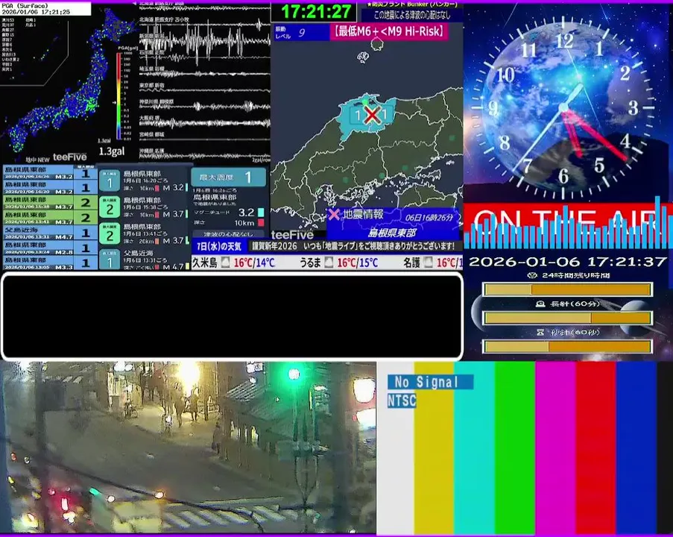Screen dimensions: 673x537
Task: Select the intensity 2 badge for the 15:38 quake
Action: (x=110, y=207)
